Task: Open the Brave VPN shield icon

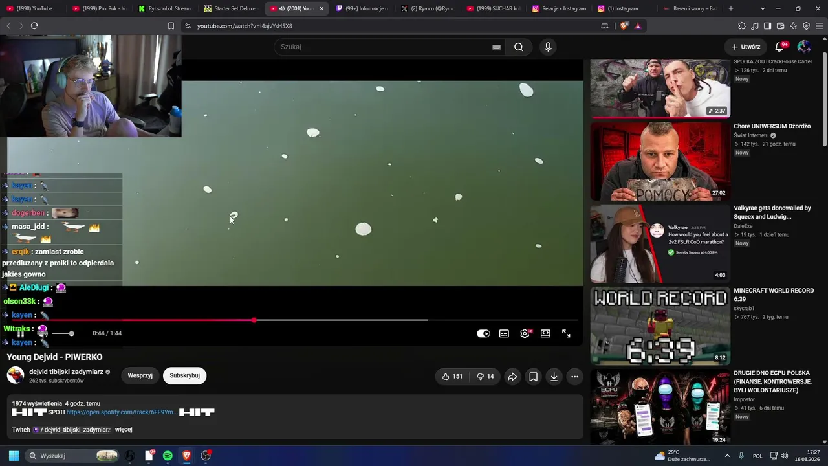Action: tap(806, 26)
